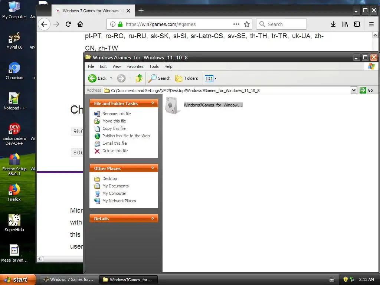Click the green padlock icon in URL bar
Image resolution: width=380 pixels, height=285 pixels.
pyautogui.click(x=120, y=24)
